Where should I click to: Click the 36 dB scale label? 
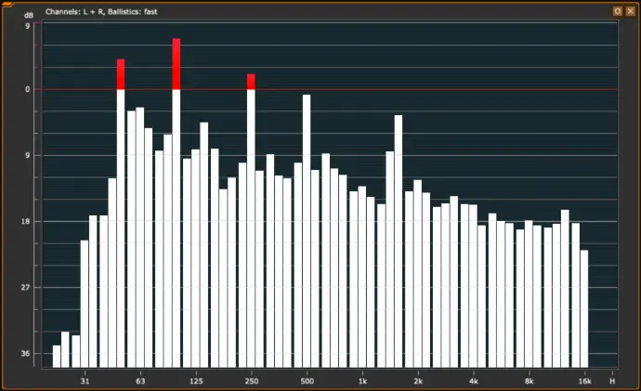[x=26, y=354]
